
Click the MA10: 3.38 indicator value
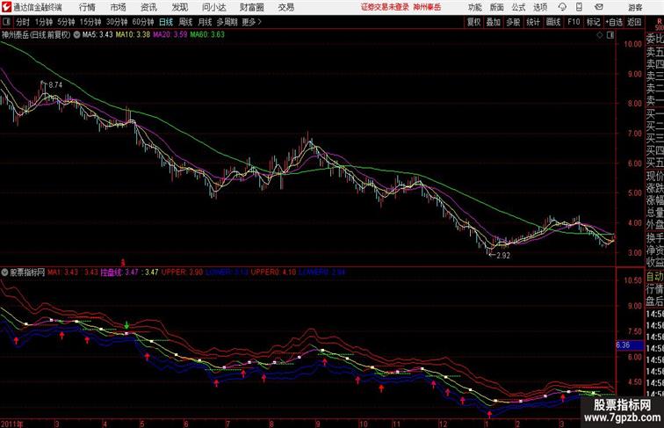coord(133,35)
